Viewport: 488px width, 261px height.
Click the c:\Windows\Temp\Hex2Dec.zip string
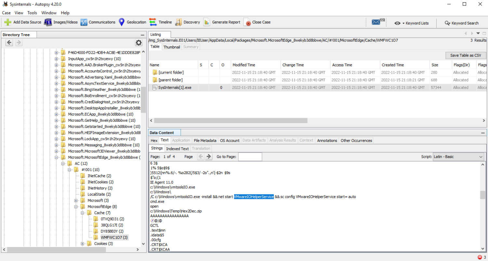(x=176, y=211)
